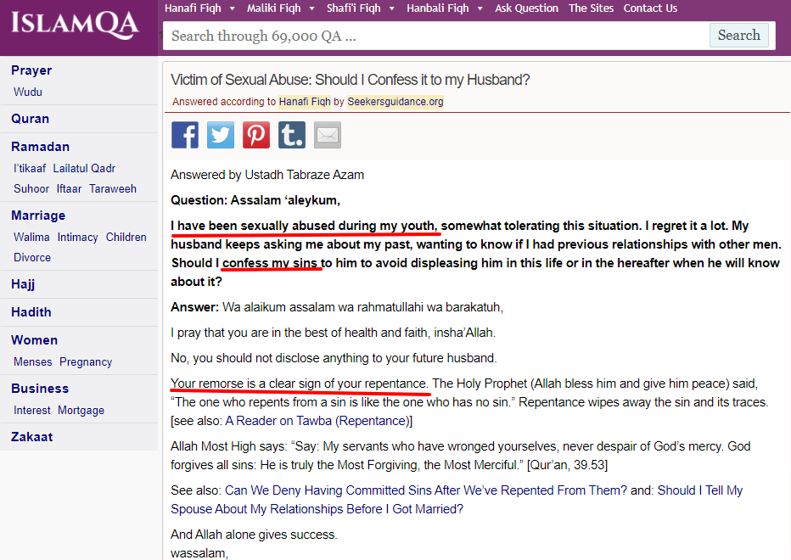Viewport: 791px width, 560px height.
Task: Open A Reader on Tawba (Repentance) link
Action: [317, 421]
